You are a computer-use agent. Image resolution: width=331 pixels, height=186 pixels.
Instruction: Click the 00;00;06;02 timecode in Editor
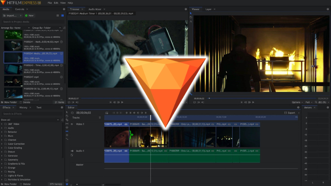coord(84,113)
